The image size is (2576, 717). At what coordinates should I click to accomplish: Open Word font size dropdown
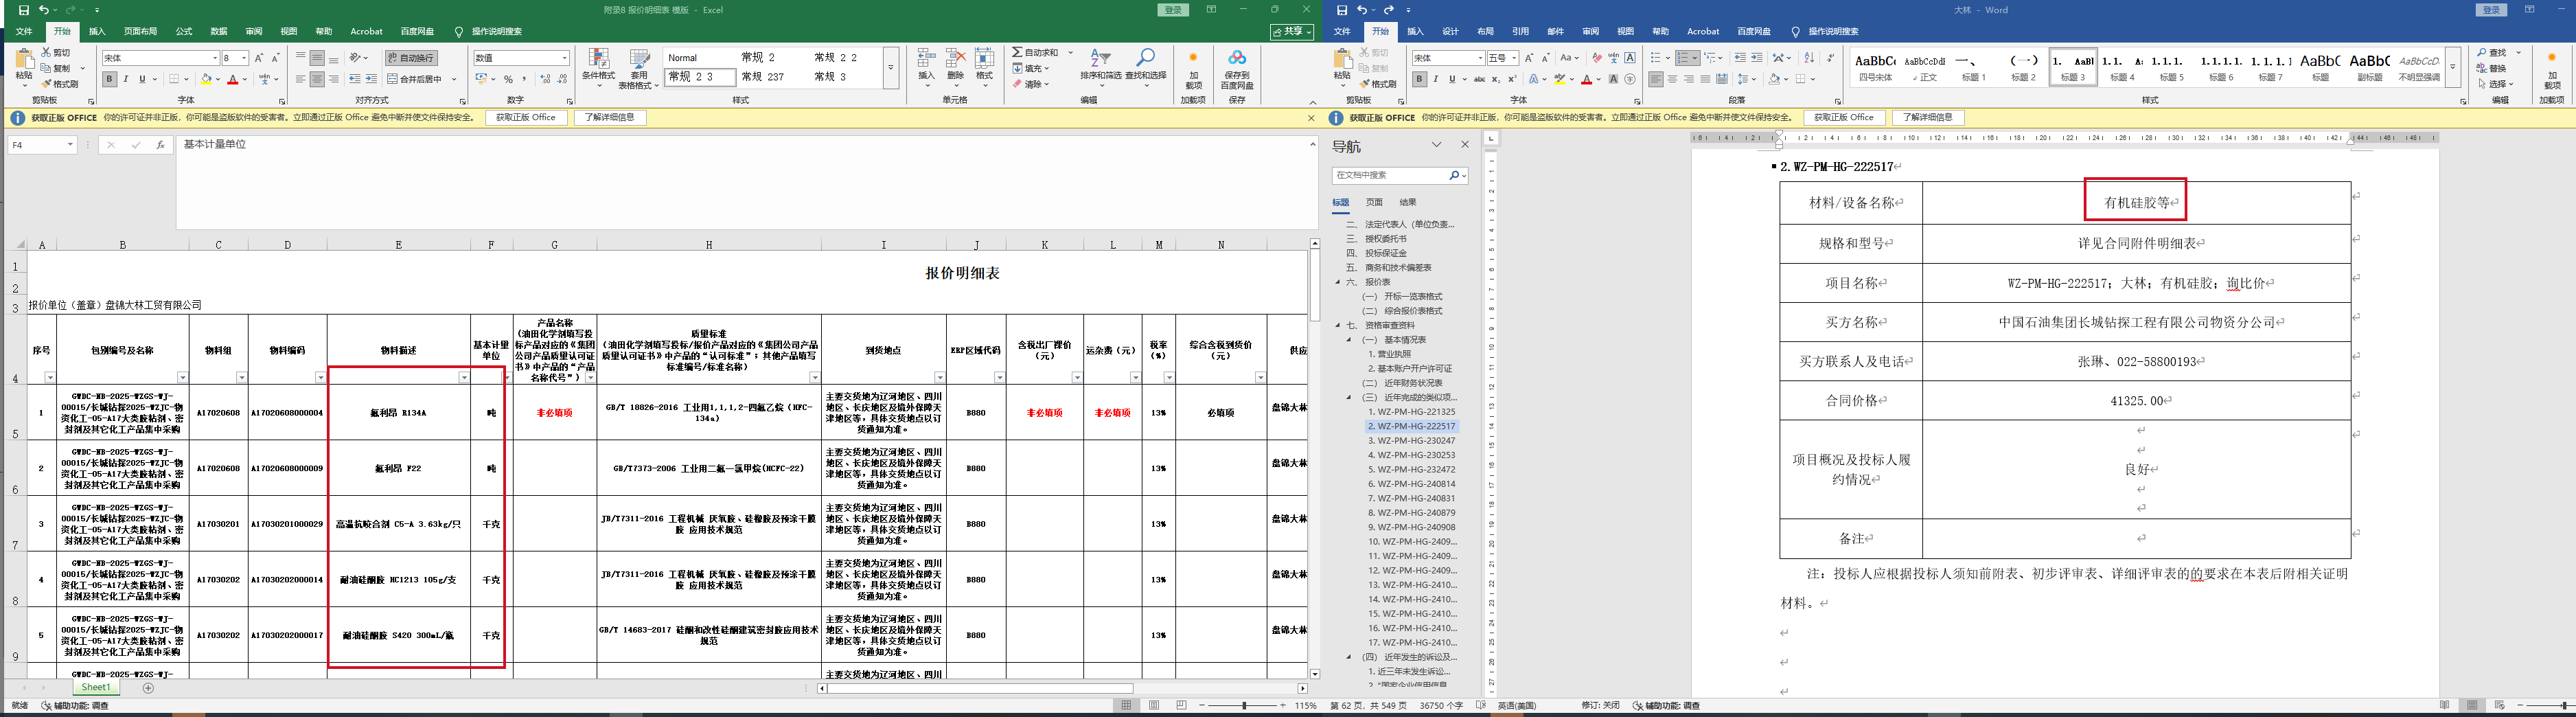[x=1514, y=58]
